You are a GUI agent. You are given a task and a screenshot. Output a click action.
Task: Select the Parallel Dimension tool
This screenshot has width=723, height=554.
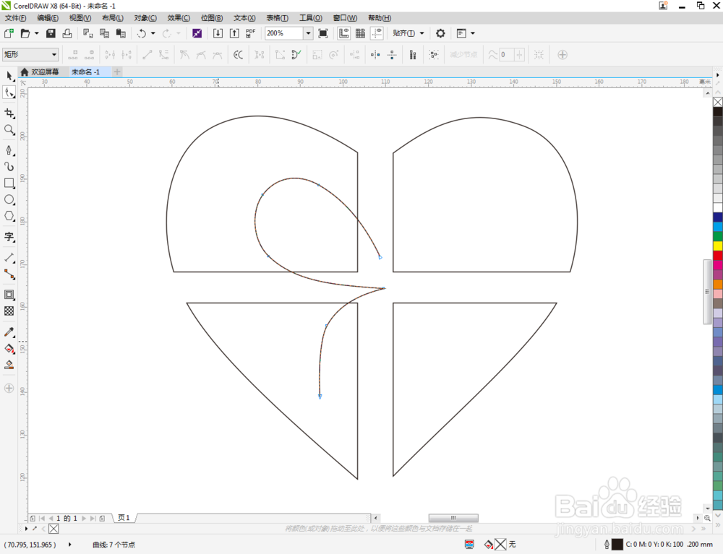coord(9,257)
